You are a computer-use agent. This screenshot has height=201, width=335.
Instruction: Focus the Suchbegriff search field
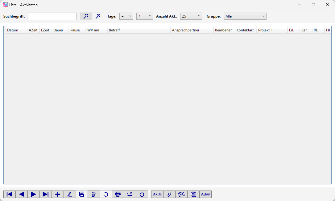click(x=52, y=16)
